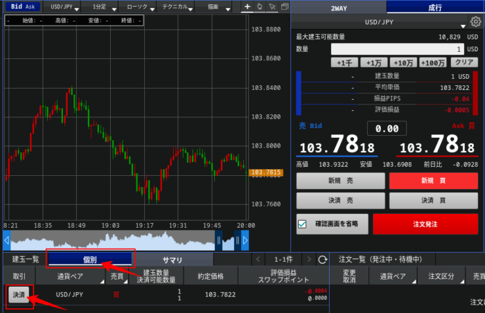Toggle 確認画面を省略 checkbox
485x313 pixels.
coord(301,224)
